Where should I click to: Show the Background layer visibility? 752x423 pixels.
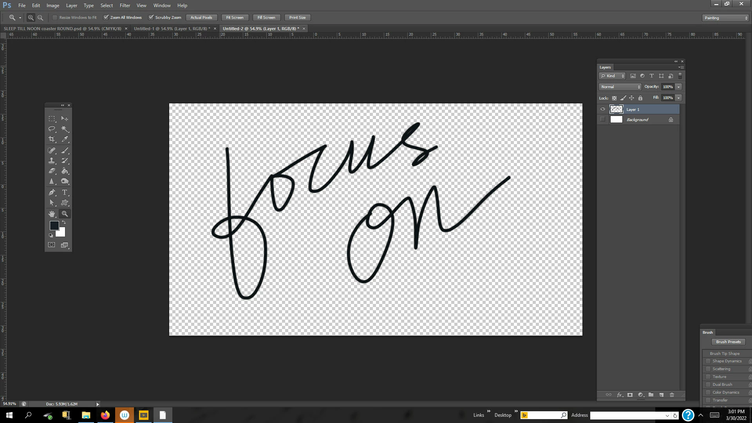pyautogui.click(x=603, y=119)
